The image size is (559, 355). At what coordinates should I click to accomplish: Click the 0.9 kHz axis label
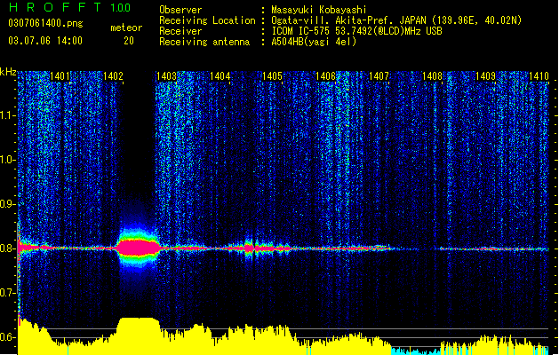[8, 204]
